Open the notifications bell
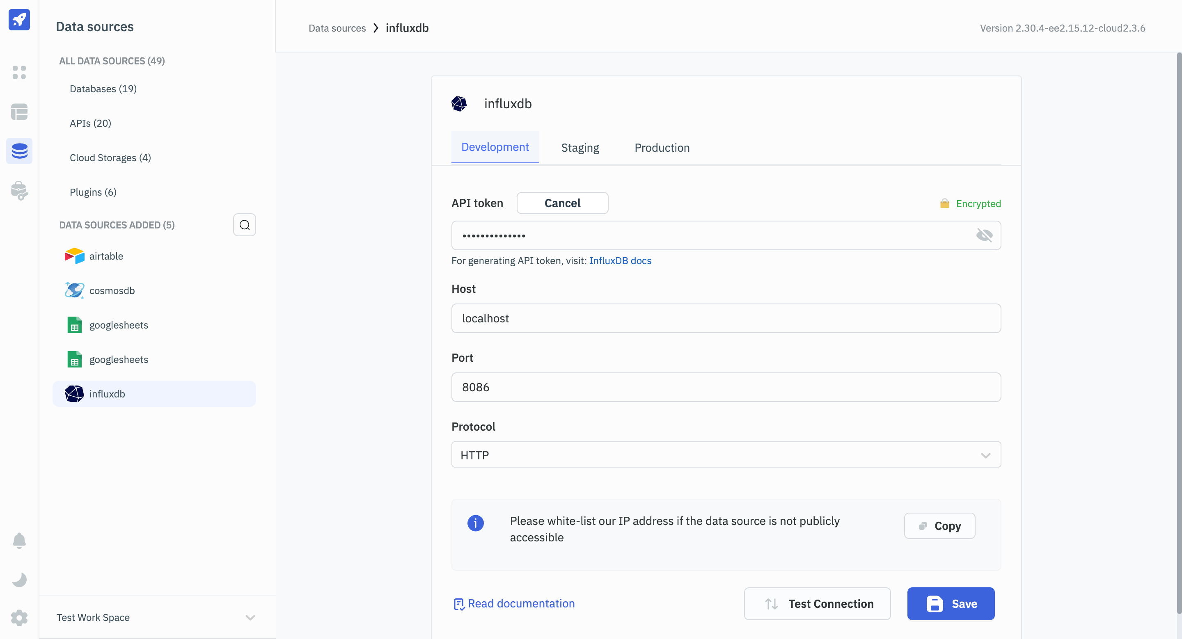This screenshot has width=1182, height=639. (19, 541)
